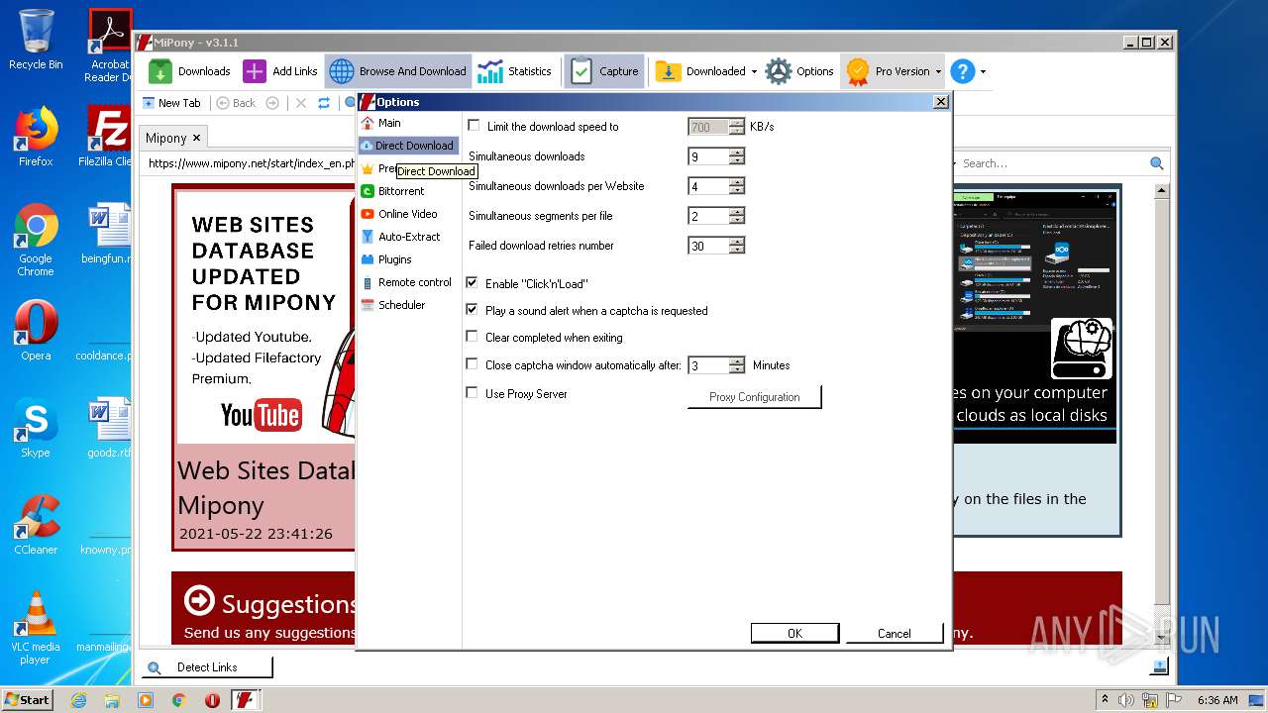
Task: Adjust captcha window Minutes spinner
Action: point(736,365)
